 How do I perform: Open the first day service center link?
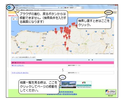pyautogui.click(x=18, y=65)
